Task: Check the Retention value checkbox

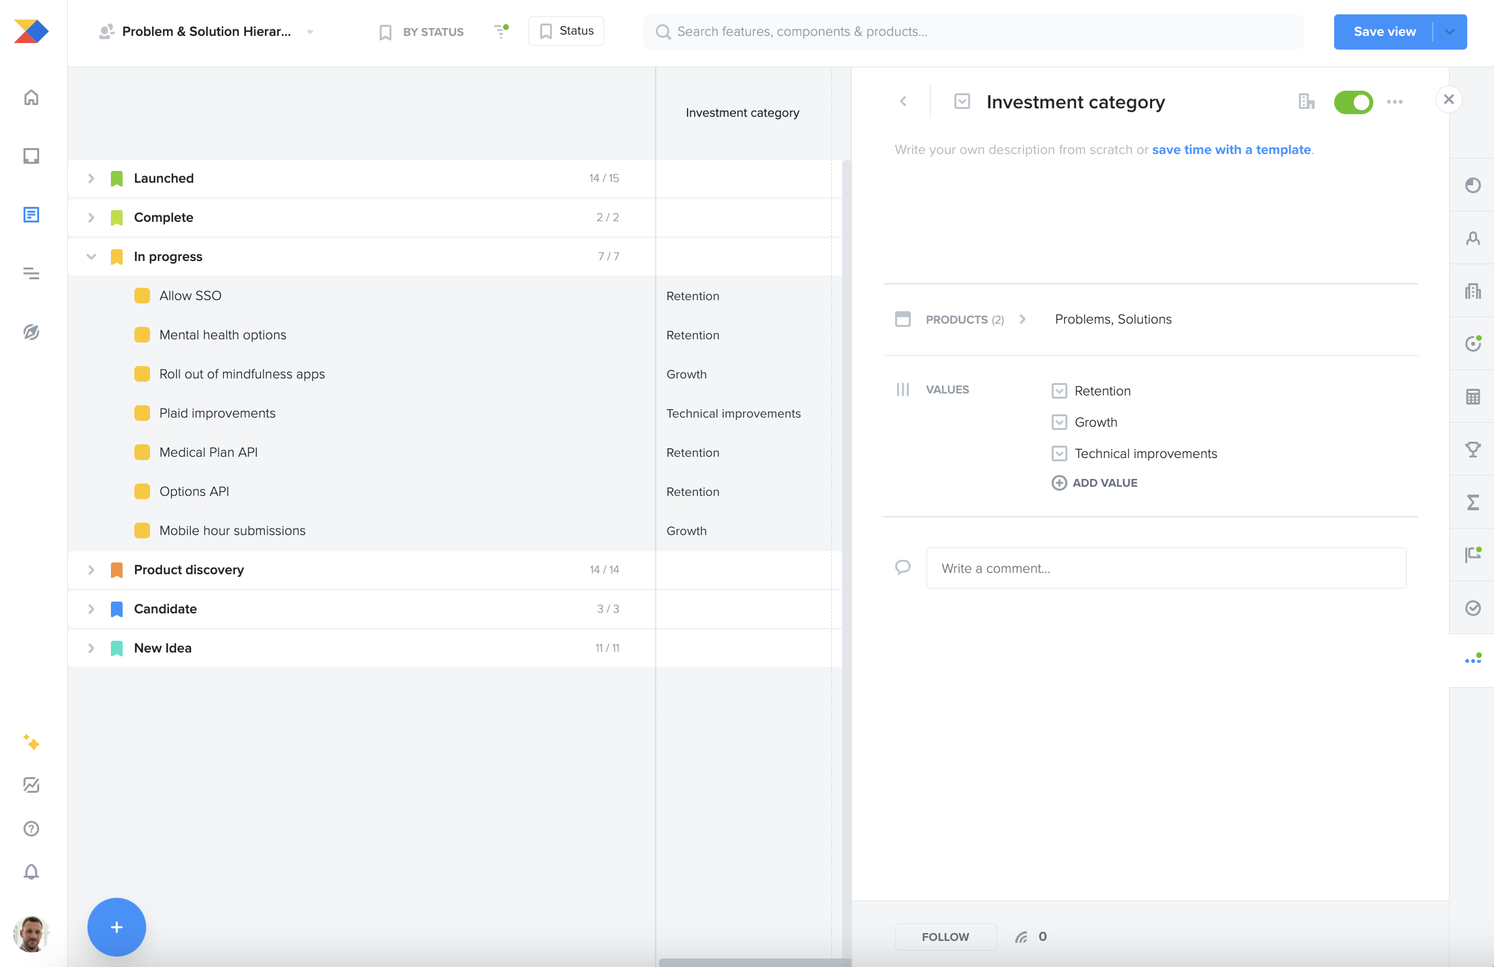Action: click(x=1060, y=390)
